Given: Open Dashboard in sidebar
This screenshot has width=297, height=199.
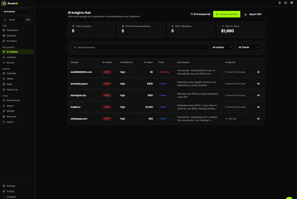Looking at the screenshot, I should [17, 30].
